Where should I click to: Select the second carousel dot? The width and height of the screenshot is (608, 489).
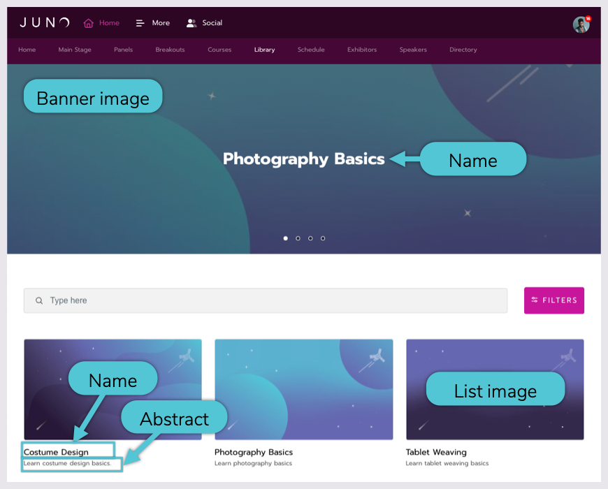point(298,238)
